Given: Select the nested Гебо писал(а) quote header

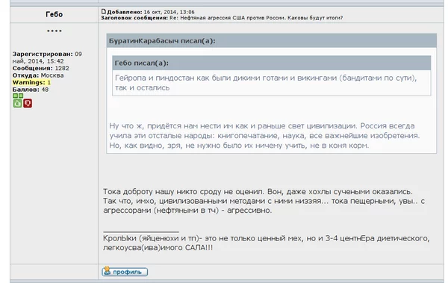Looking at the screenshot, I should 272,63.
